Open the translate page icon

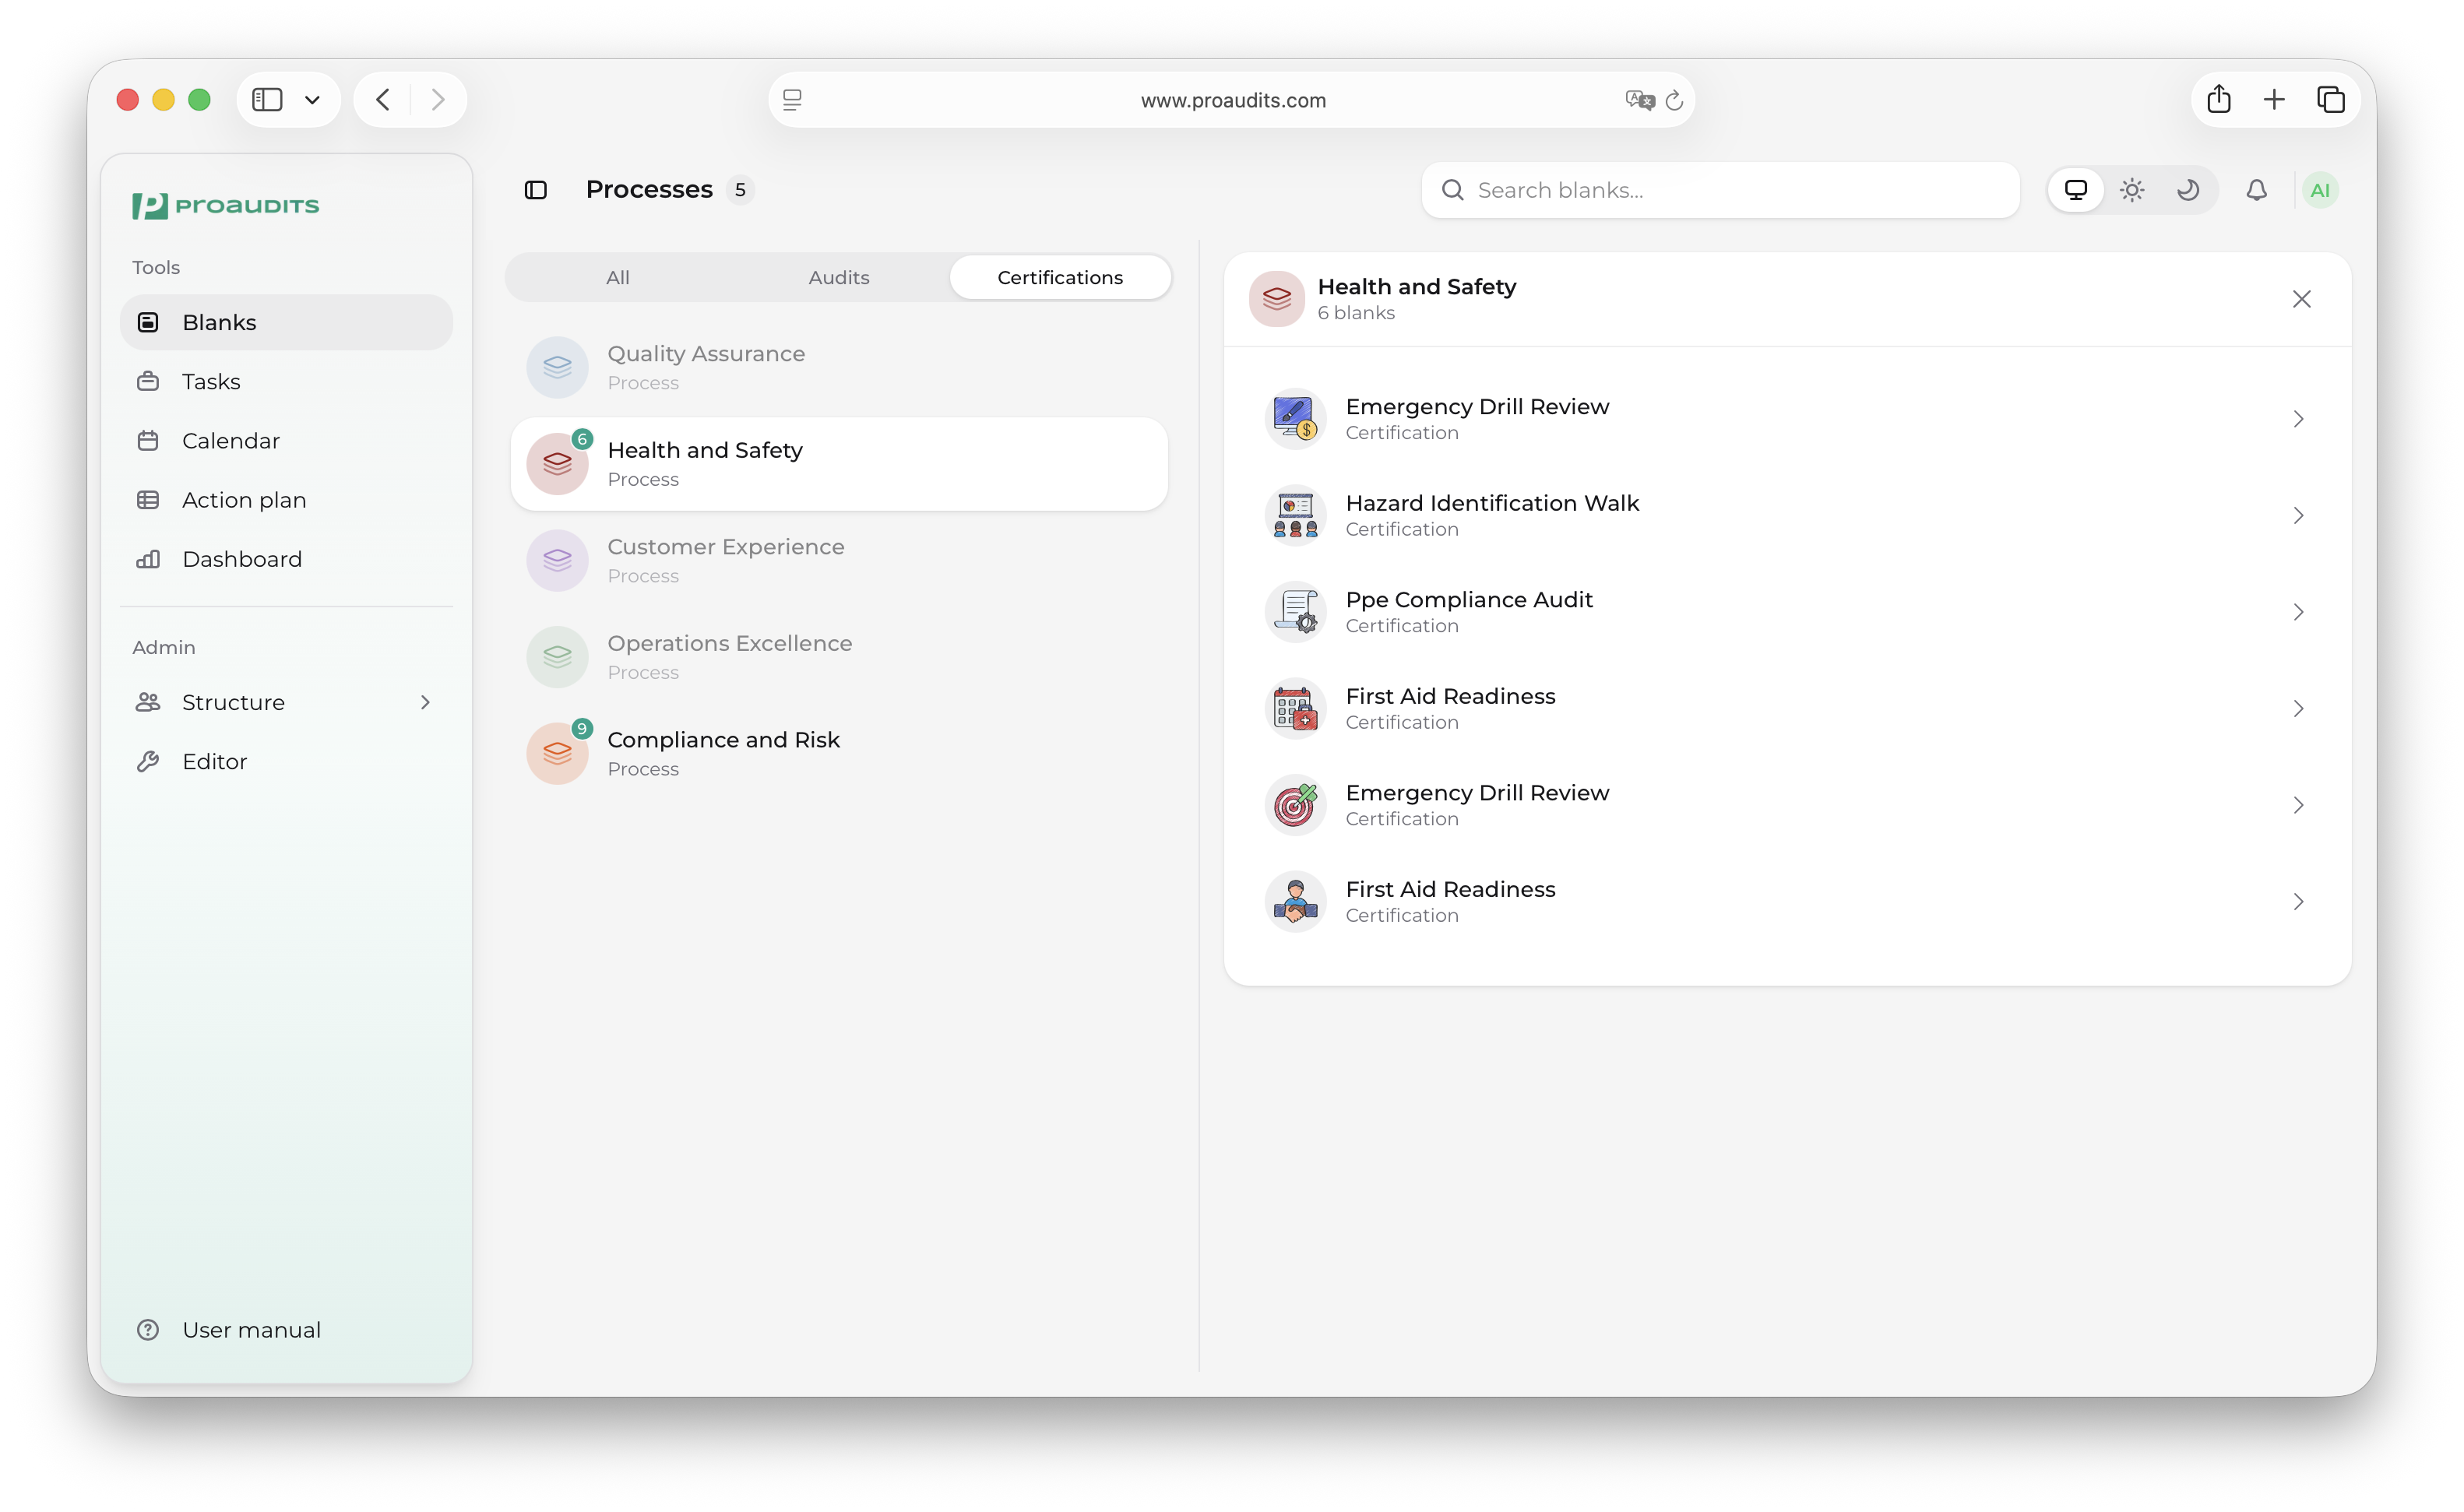click(x=1639, y=100)
